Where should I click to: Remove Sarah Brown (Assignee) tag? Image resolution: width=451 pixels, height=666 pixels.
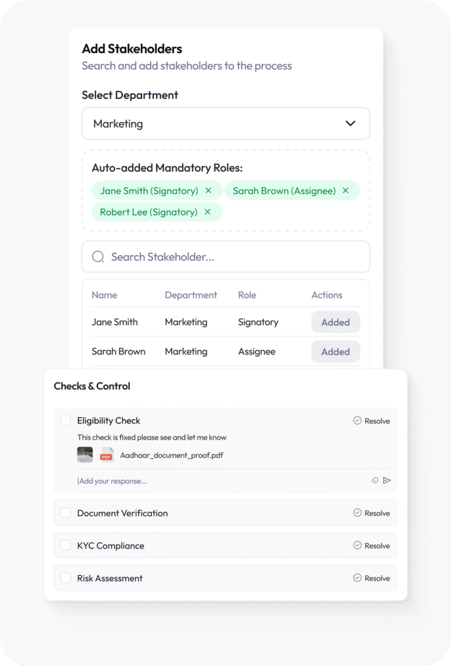click(x=346, y=191)
